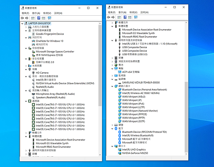Open 說明(H) menu in left window
Viewport: 214px width, 167px height.
click(58, 13)
